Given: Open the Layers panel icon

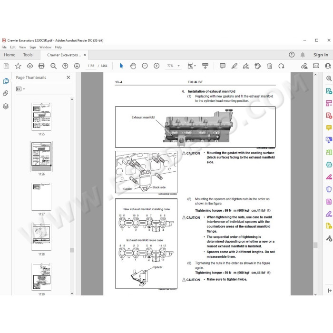Looking at the screenshot, I should coord(6,106).
